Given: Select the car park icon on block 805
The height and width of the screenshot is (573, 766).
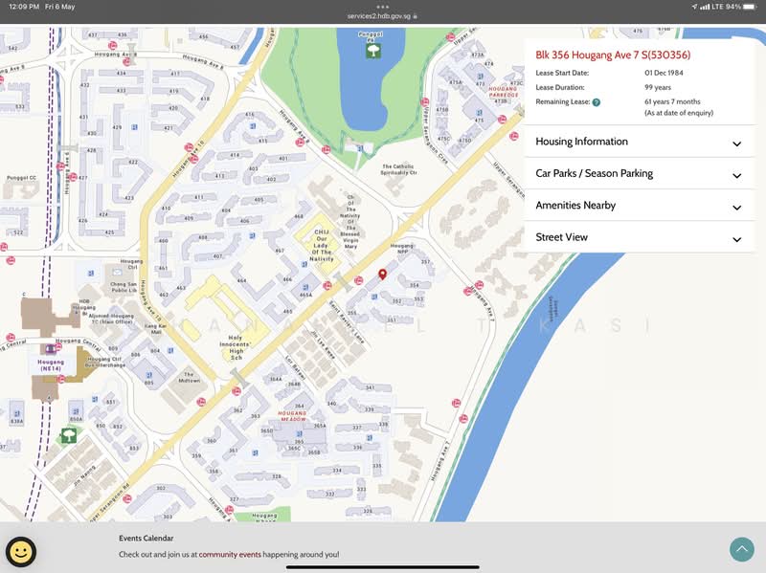Looking at the screenshot, I should [x=149, y=375].
